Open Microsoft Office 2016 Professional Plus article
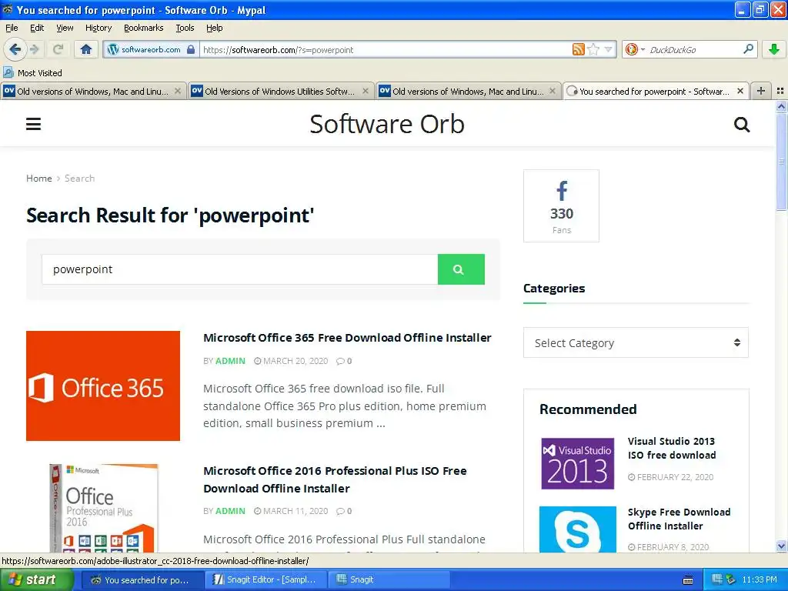This screenshot has width=788, height=591. [336, 479]
